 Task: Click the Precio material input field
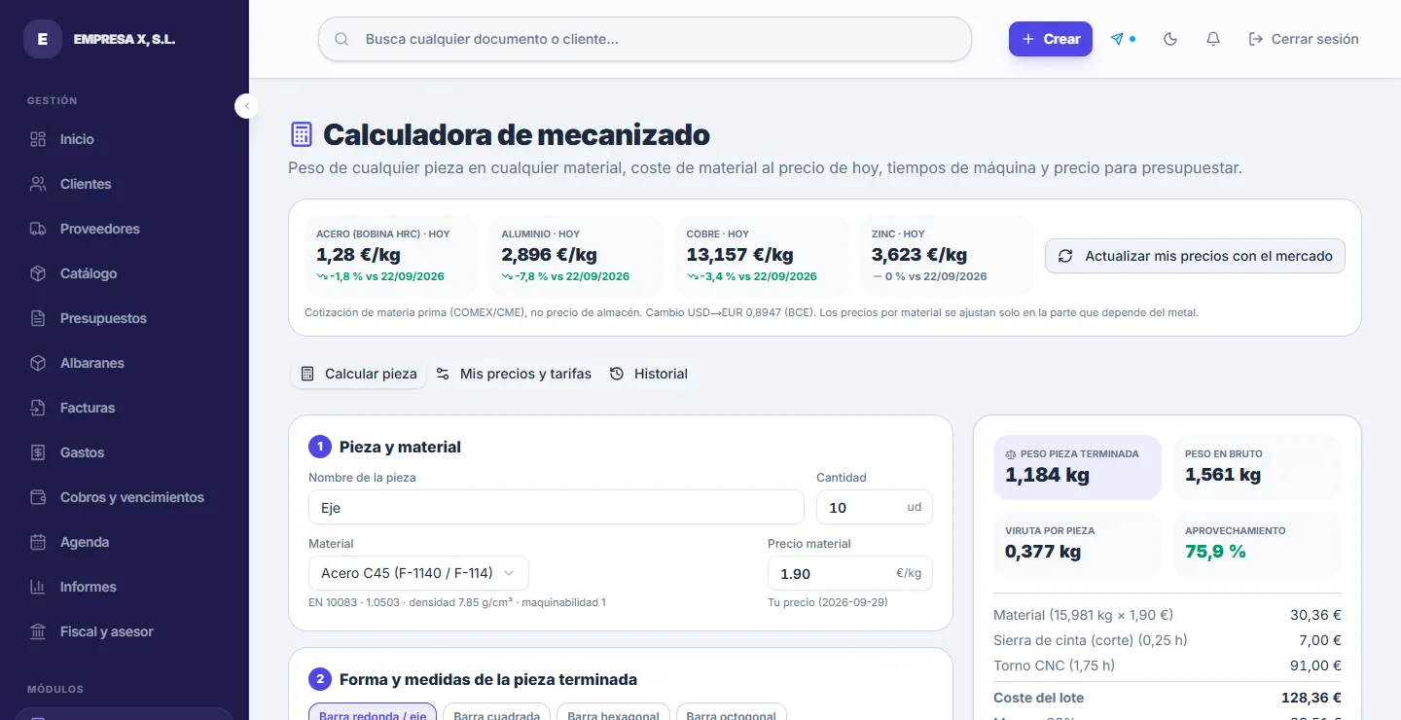point(850,573)
